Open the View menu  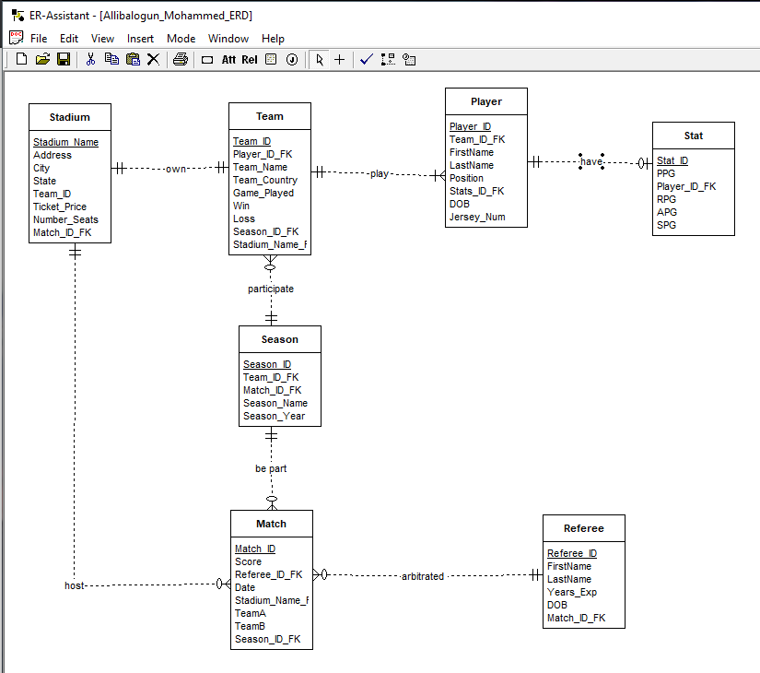103,39
